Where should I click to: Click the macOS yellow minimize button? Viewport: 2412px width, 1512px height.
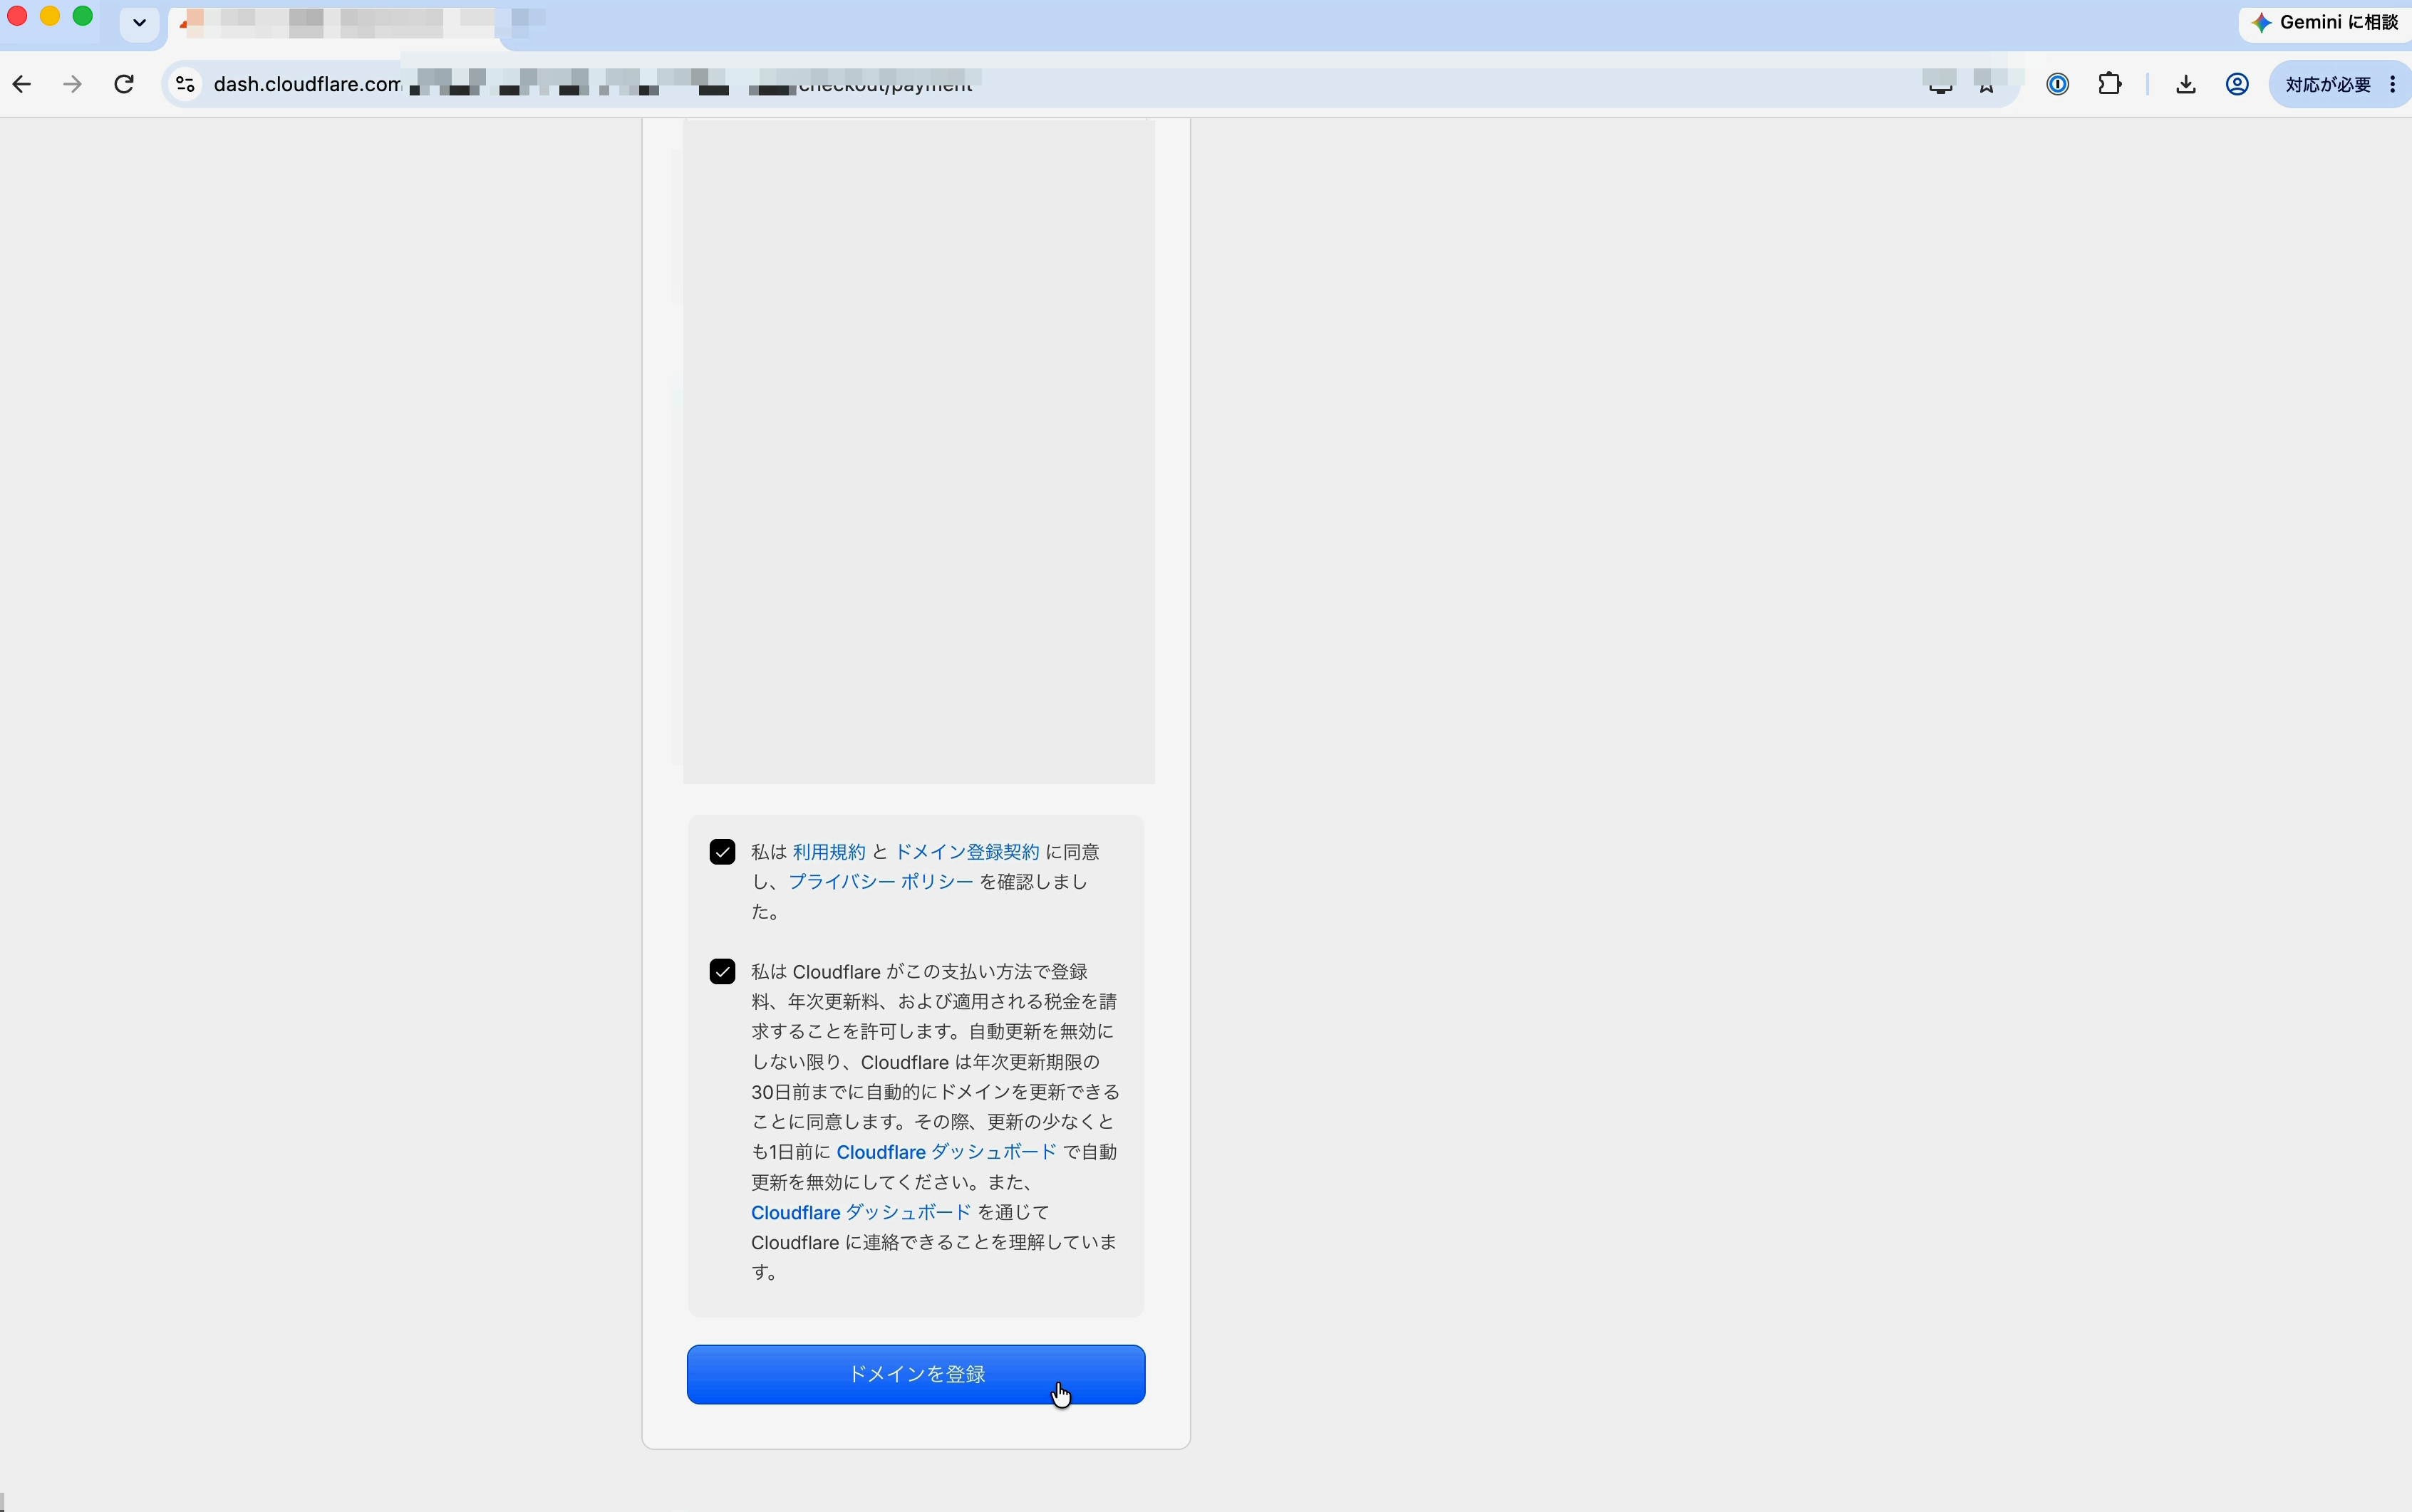pyautogui.click(x=50, y=16)
